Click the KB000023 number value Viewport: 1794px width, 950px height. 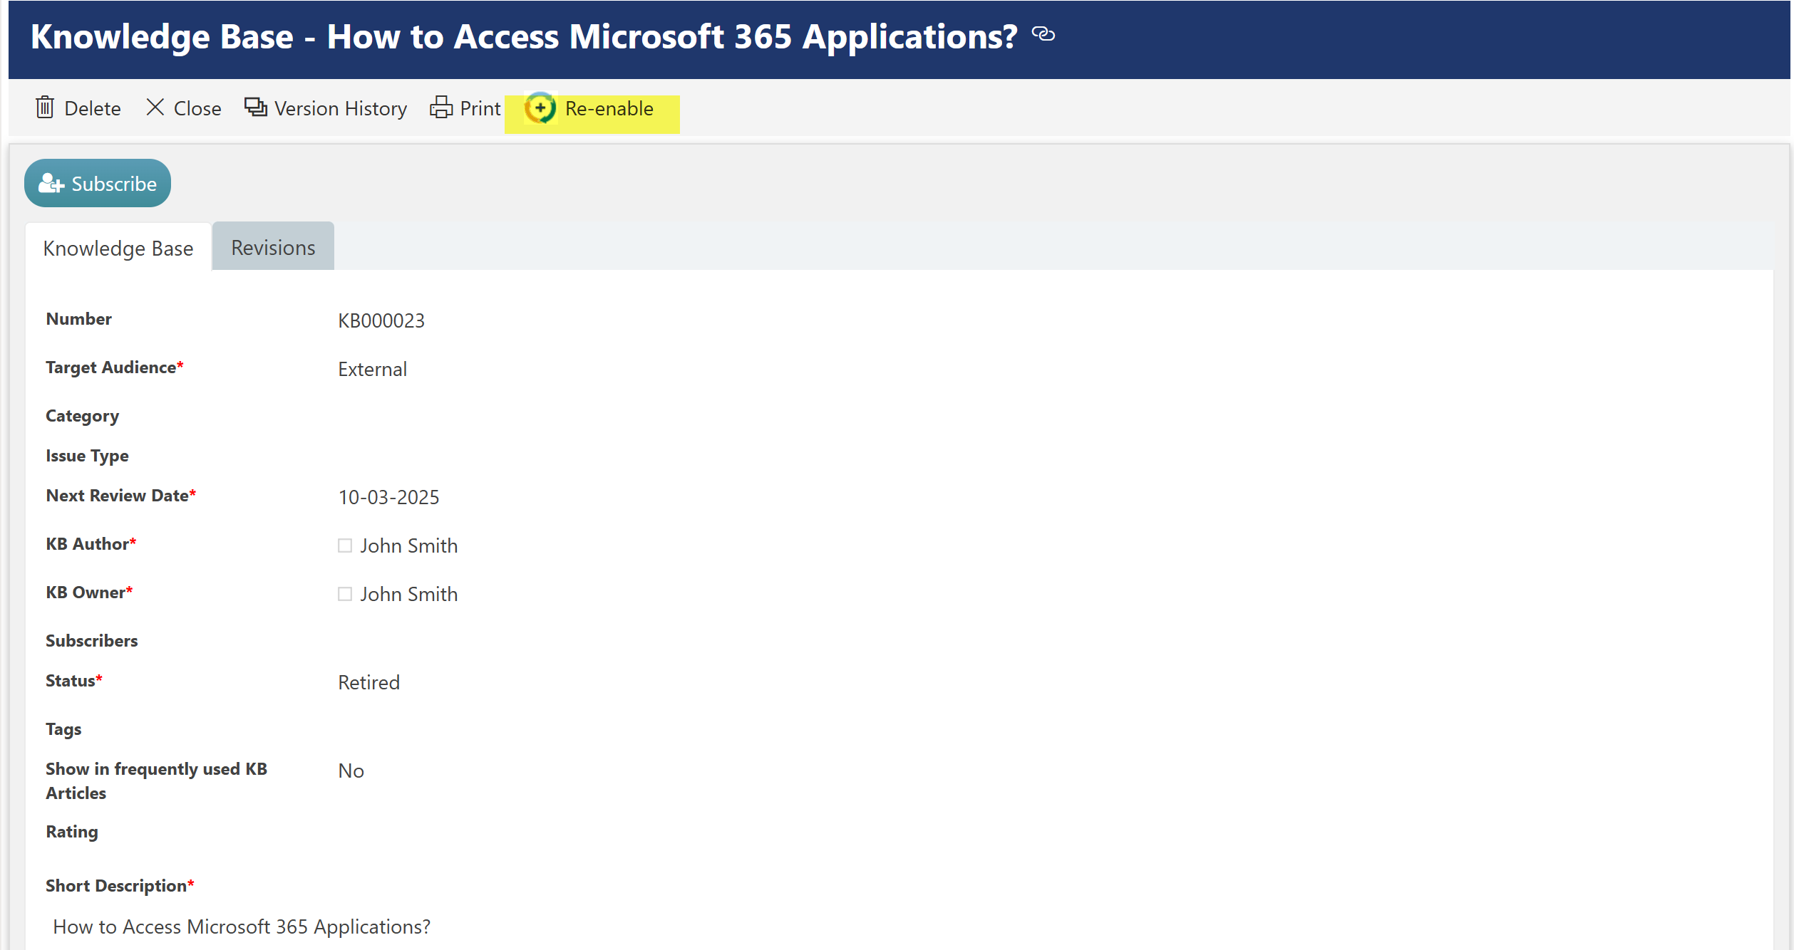(x=381, y=320)
